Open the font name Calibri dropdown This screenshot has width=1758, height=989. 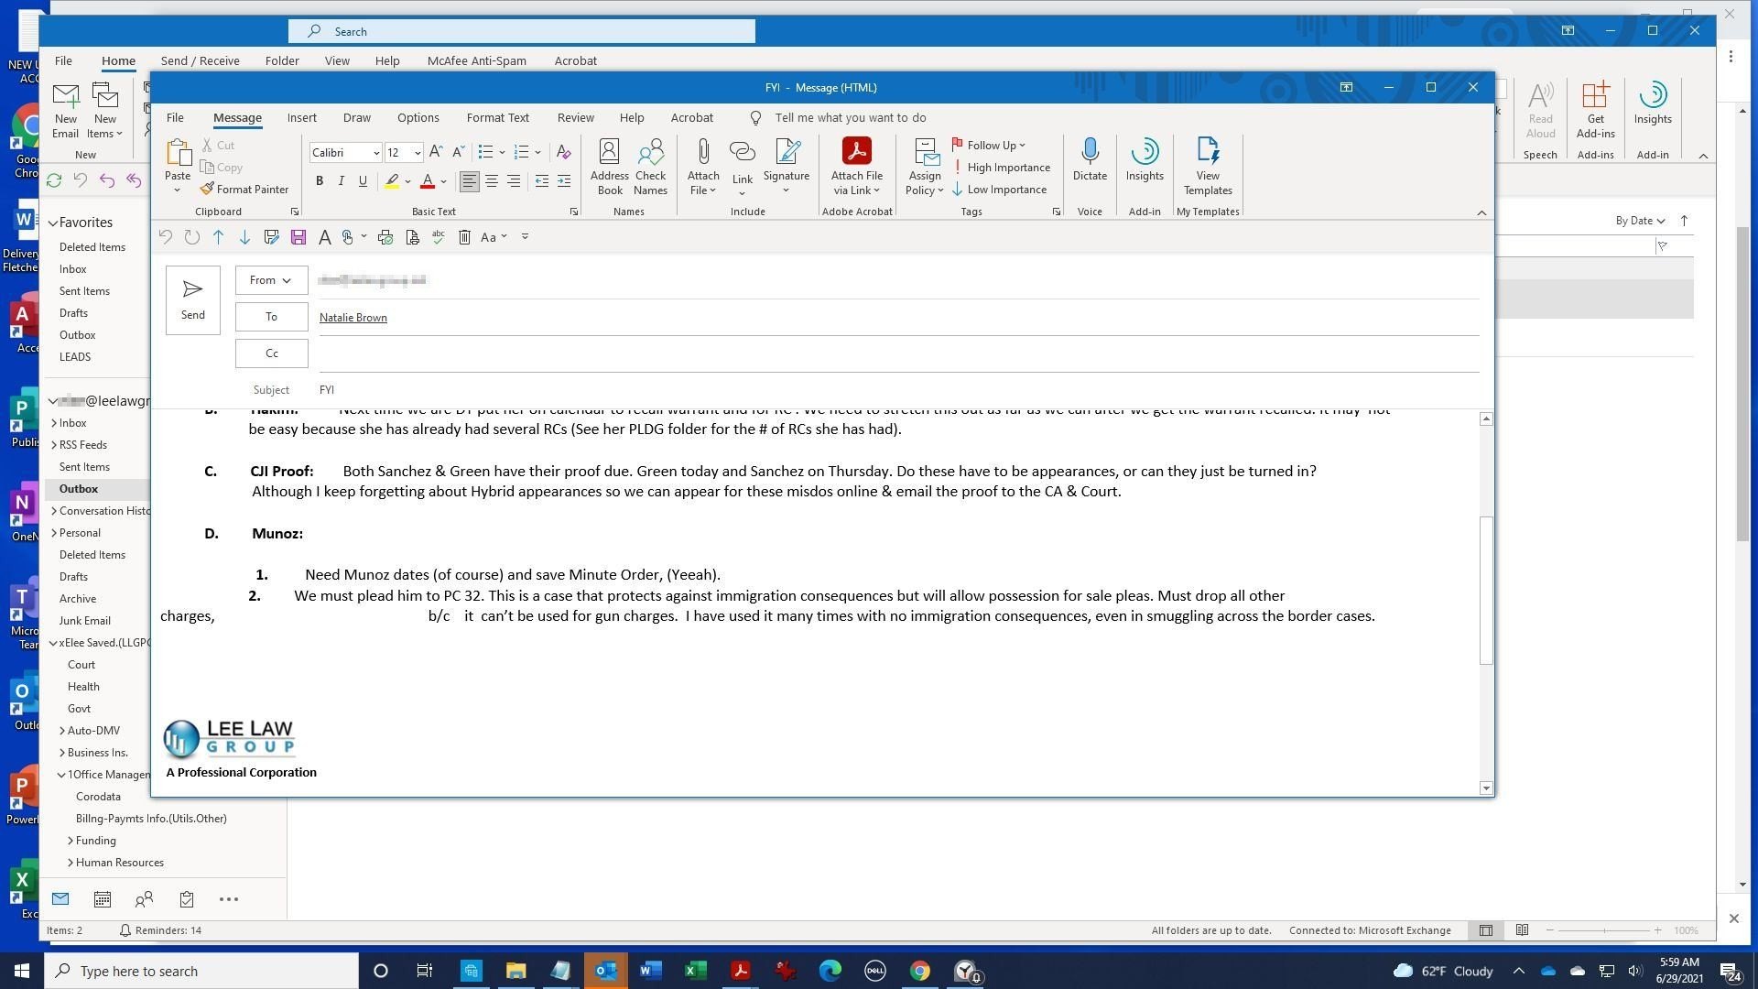[375, 153]
